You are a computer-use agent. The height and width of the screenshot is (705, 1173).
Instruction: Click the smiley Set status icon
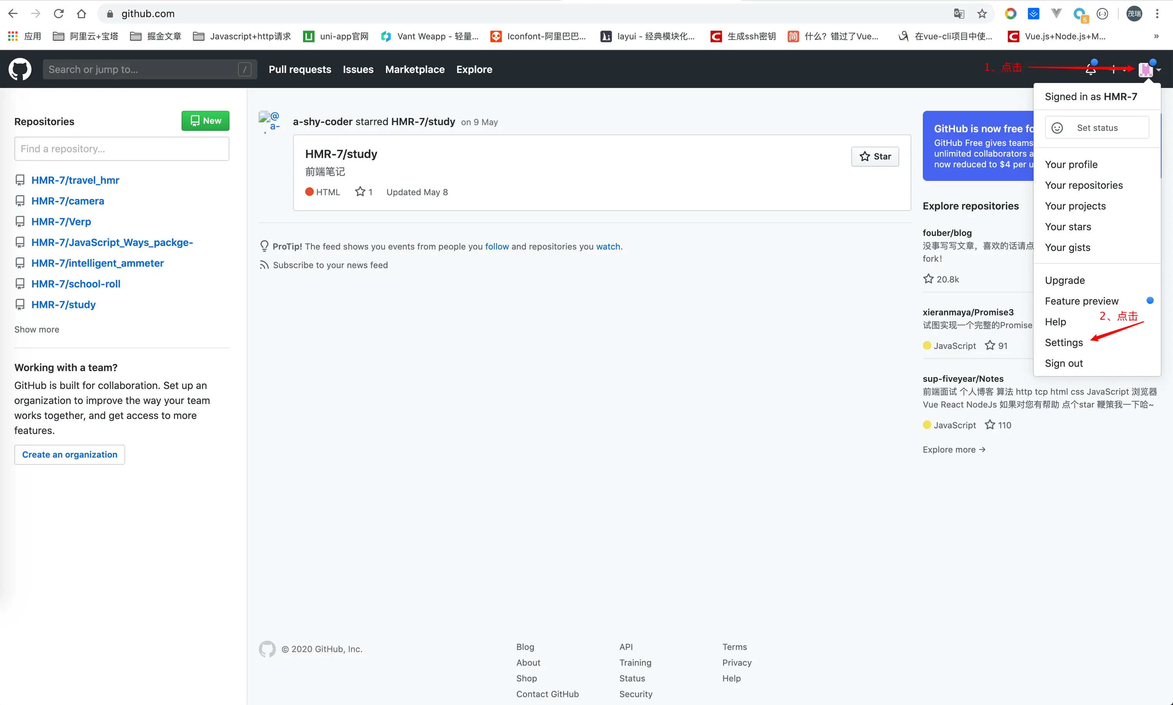point(1057,128)
